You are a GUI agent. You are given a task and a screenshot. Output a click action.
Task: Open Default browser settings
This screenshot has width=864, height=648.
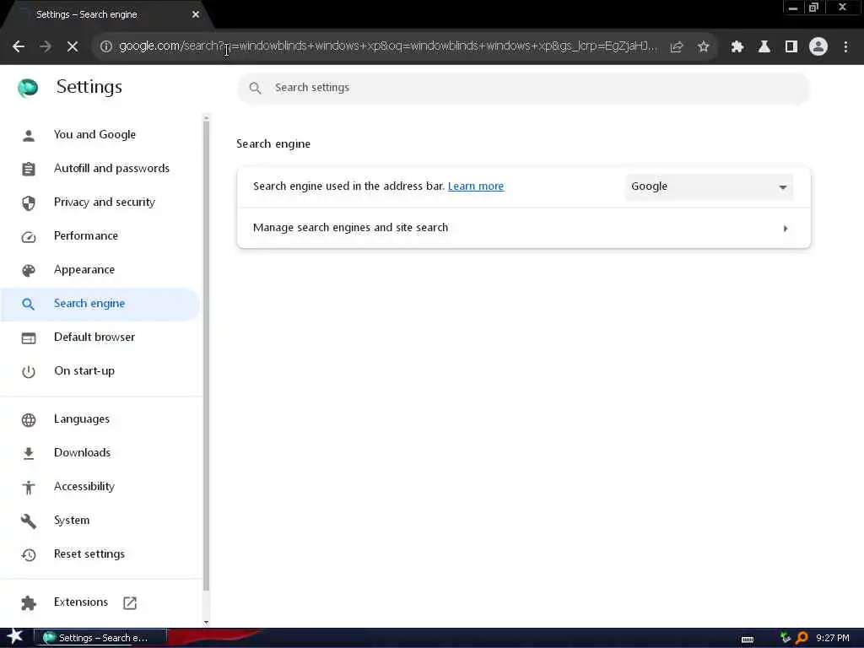[x=94, y=337]
